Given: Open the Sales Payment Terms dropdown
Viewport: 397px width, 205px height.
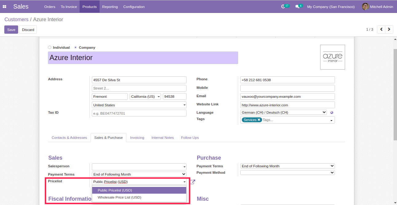Looking at the screenshot, I should pyautogui.click(x=139, y=174).
